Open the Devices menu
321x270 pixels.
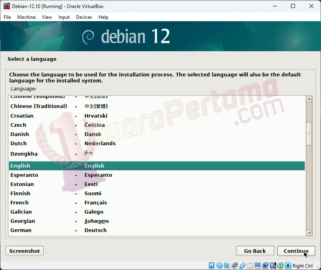pos(84,17)
